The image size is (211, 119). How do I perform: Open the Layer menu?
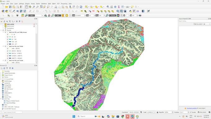point(16,4)
